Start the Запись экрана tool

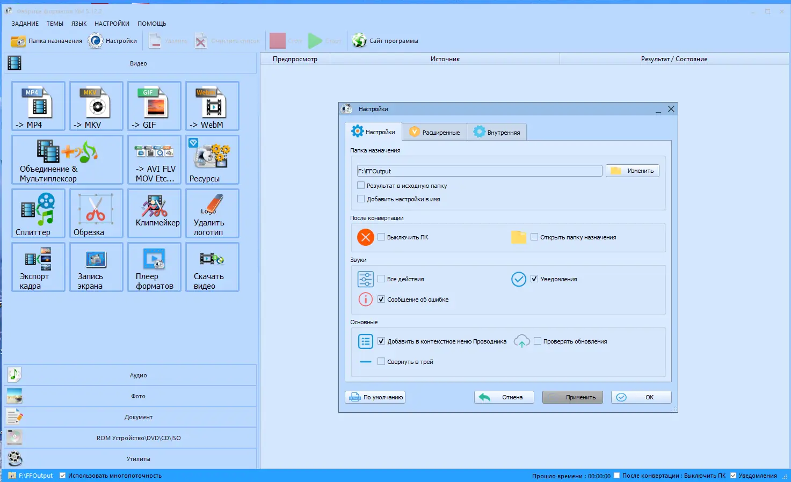96,267
